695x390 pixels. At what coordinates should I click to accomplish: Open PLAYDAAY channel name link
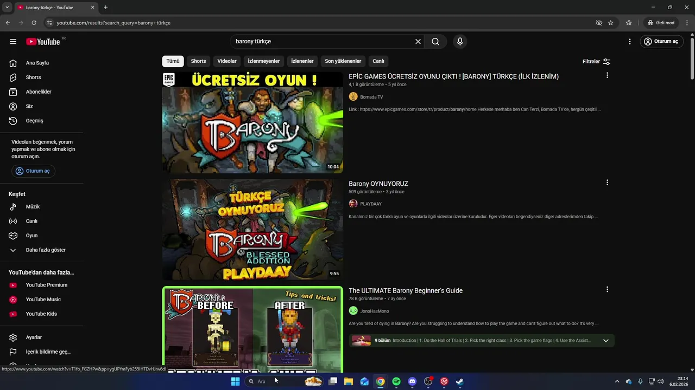click(x=371, y=204)
